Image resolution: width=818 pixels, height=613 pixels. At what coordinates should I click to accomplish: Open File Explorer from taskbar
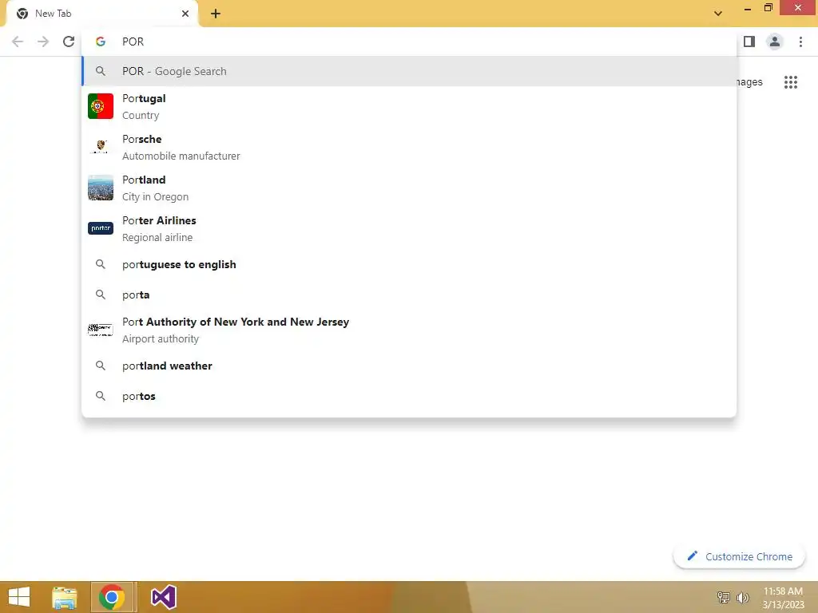tap(65, 597)
